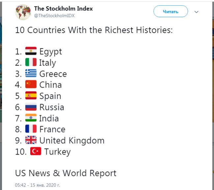Open The Stockholm Index profile name

click(64, 9)
